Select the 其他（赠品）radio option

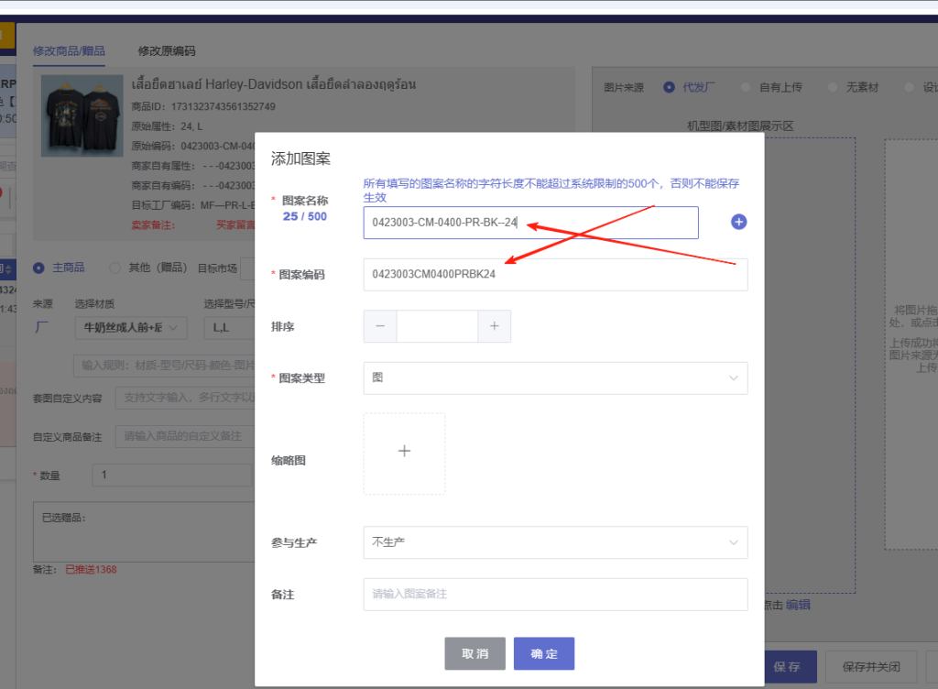115,268
